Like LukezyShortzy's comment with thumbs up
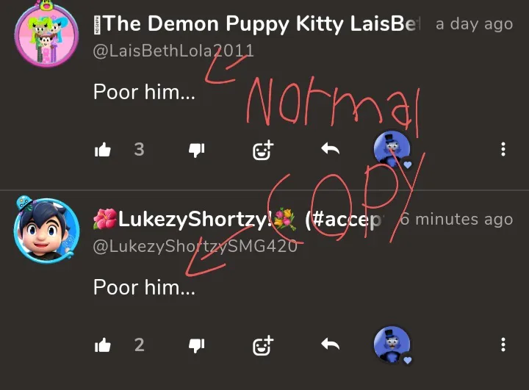This screenshot has width=529, height=390. click(103, 345)
